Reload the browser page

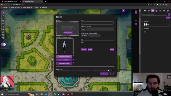click(8, 5)
